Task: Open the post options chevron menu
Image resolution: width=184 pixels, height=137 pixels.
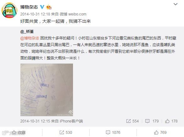Action: pos(175,4)
